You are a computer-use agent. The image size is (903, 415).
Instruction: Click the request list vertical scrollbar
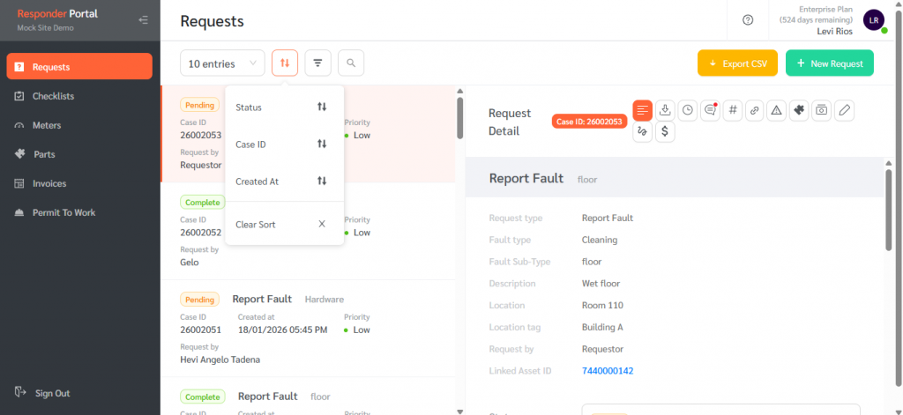[459, 118]
